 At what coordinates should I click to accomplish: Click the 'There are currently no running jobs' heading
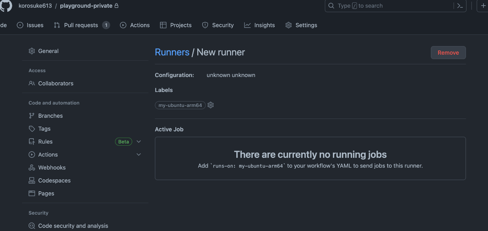tap(310, 154)
